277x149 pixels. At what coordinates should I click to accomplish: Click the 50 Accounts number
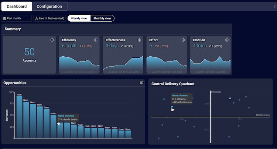pos(29,52)
